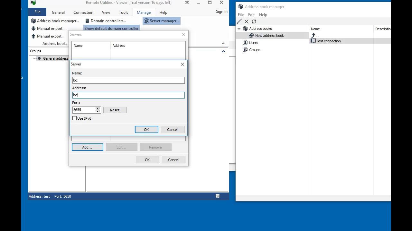Click the Port number field

click(84, 110)
